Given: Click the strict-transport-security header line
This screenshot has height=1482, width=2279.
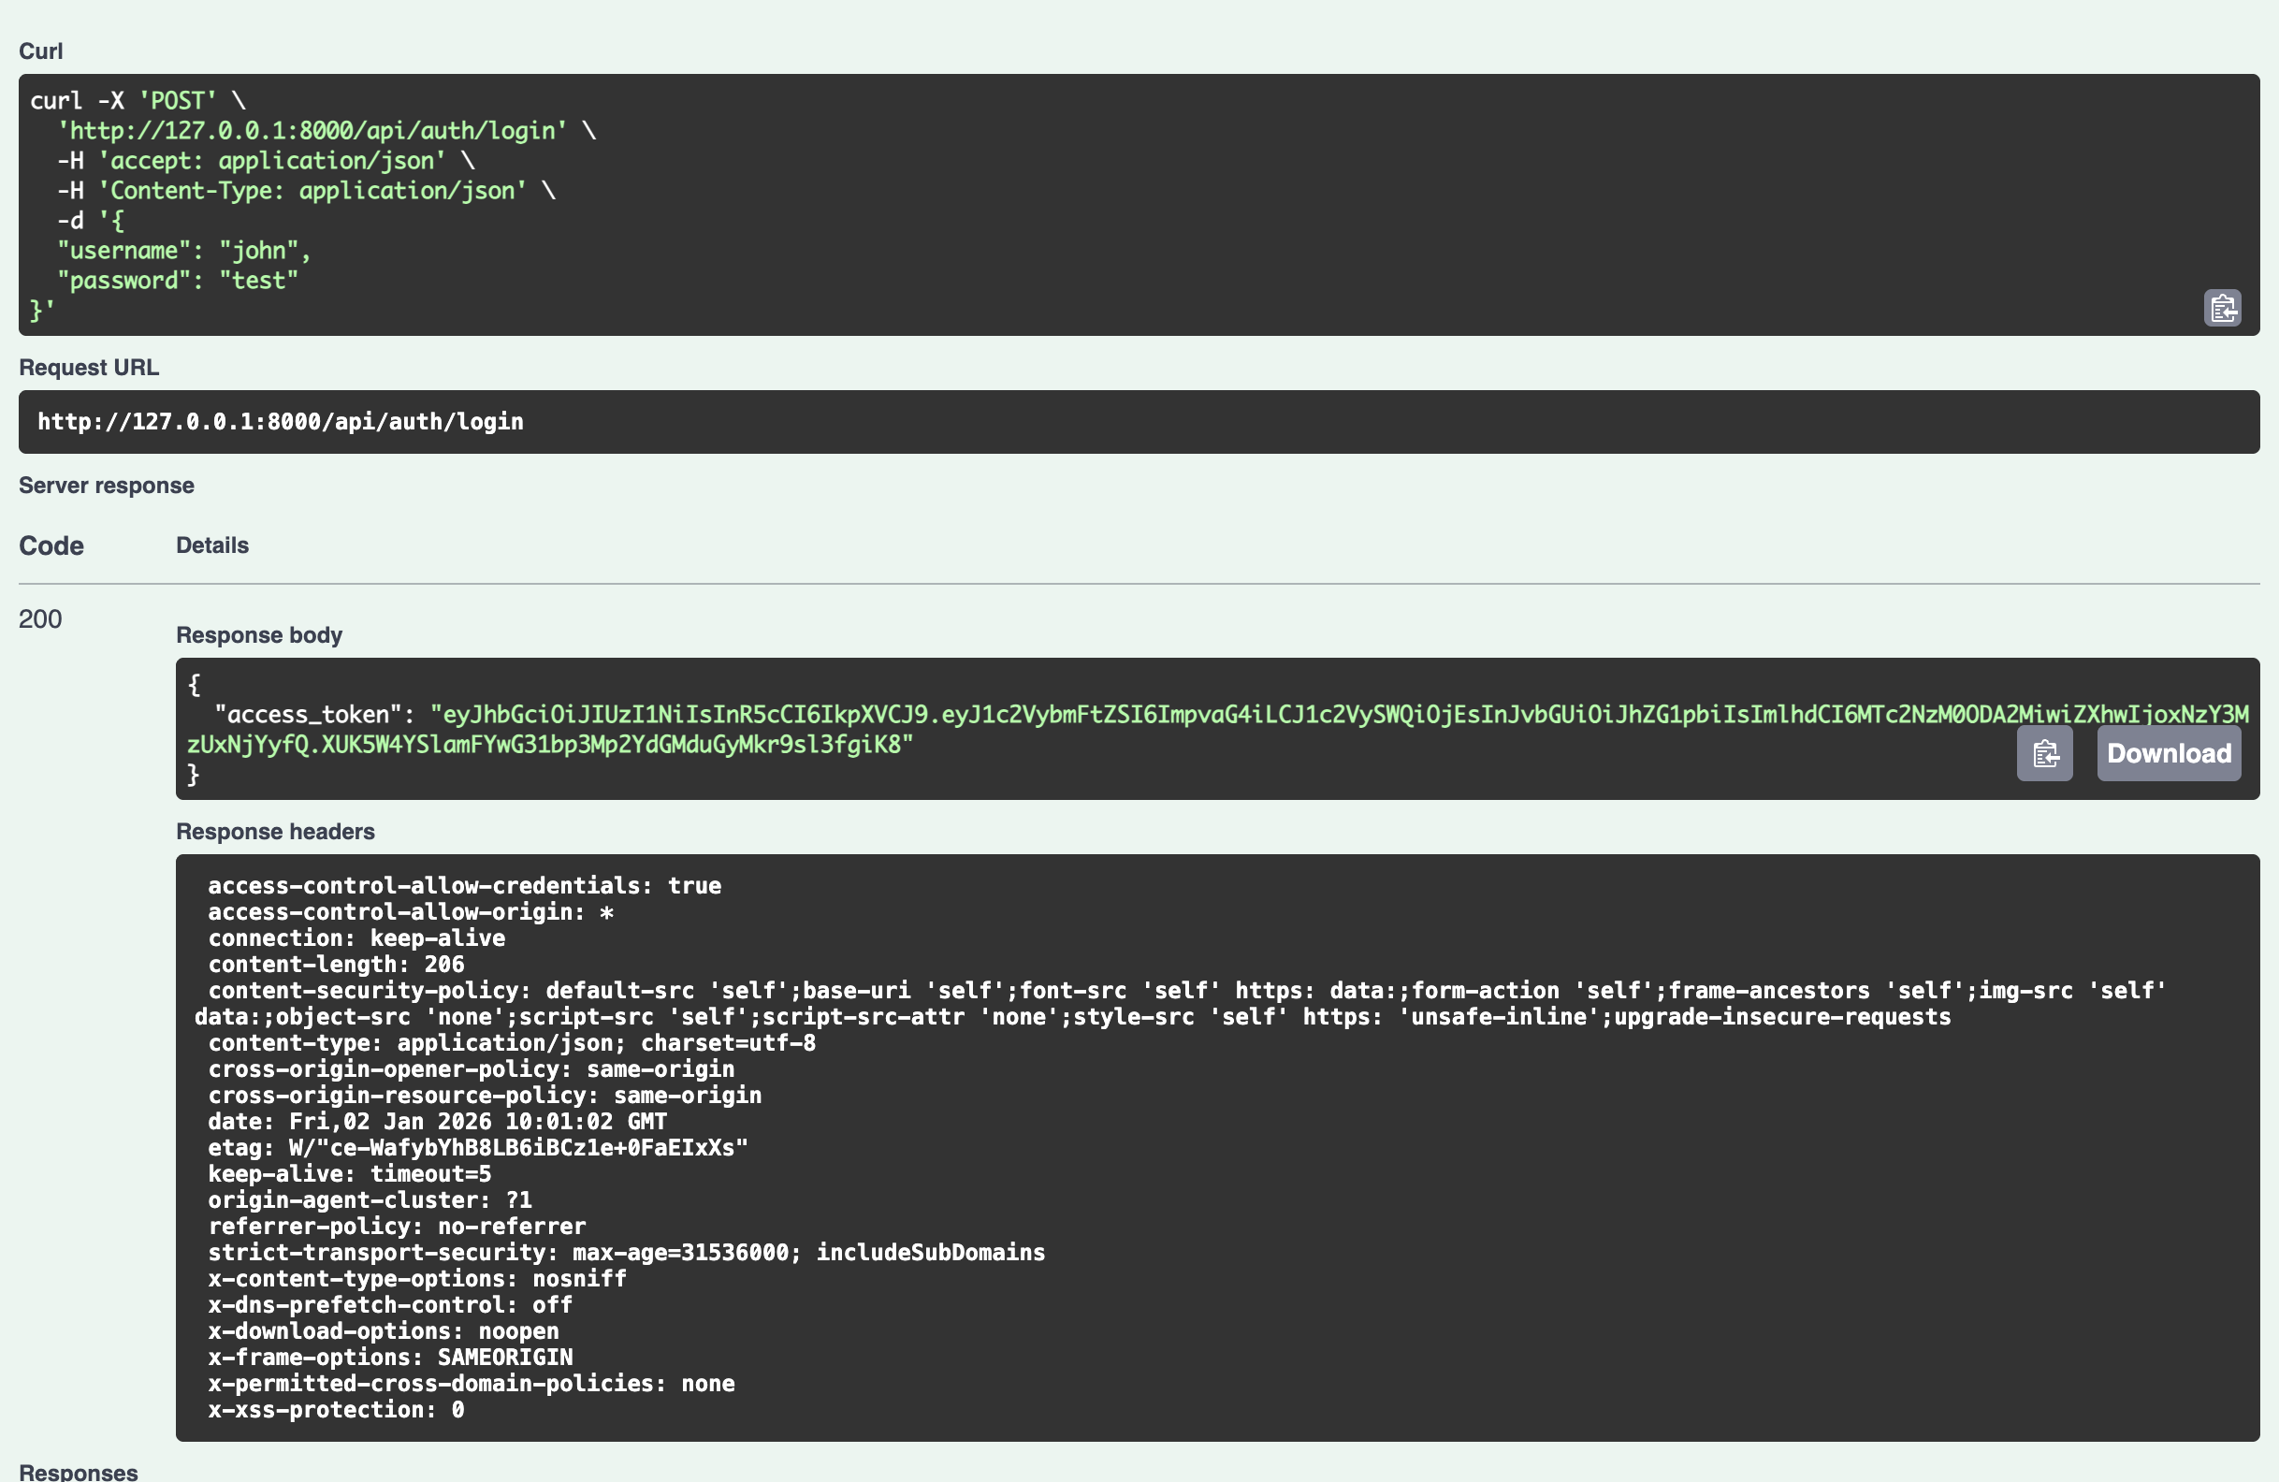Looking at the screenshot, I should [625, 1252].
